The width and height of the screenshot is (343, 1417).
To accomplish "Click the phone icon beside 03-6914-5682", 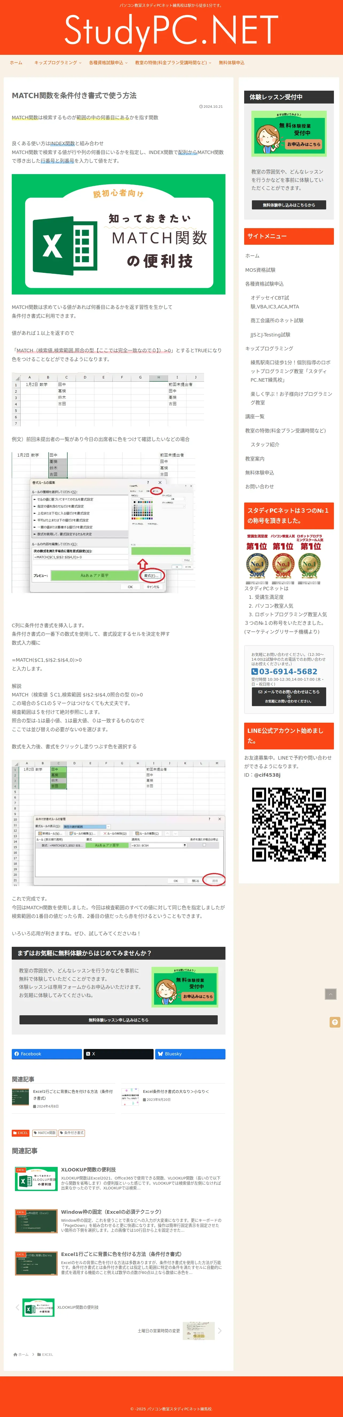I will point(255,672).
